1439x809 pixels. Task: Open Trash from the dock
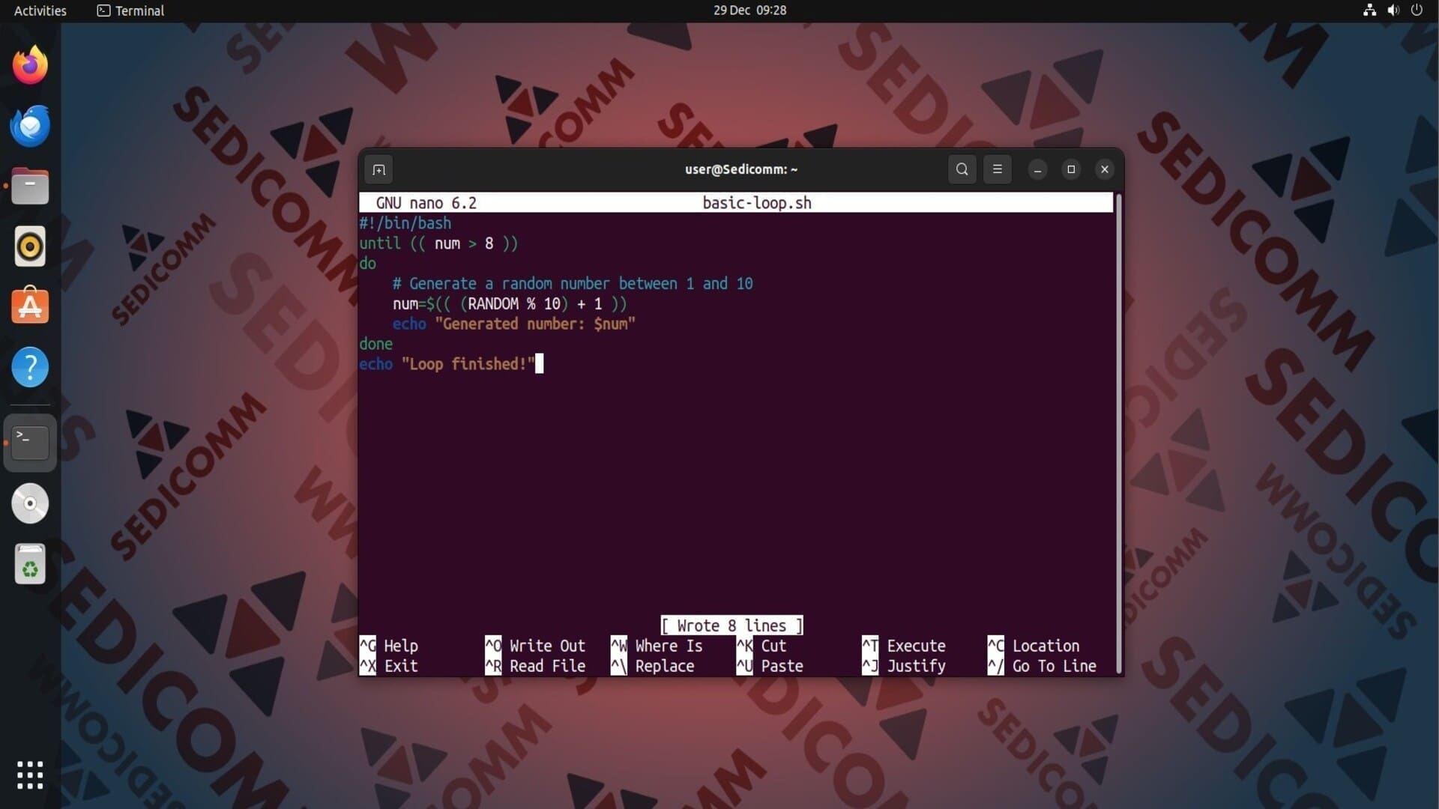pos(30,564)
